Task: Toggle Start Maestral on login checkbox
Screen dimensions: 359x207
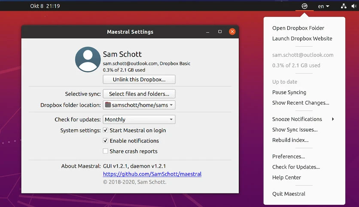Action: point(105,130)
